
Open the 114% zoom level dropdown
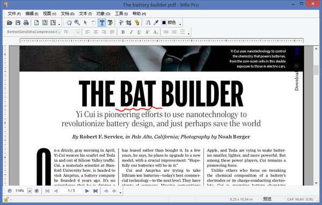[x=30, y=191]
